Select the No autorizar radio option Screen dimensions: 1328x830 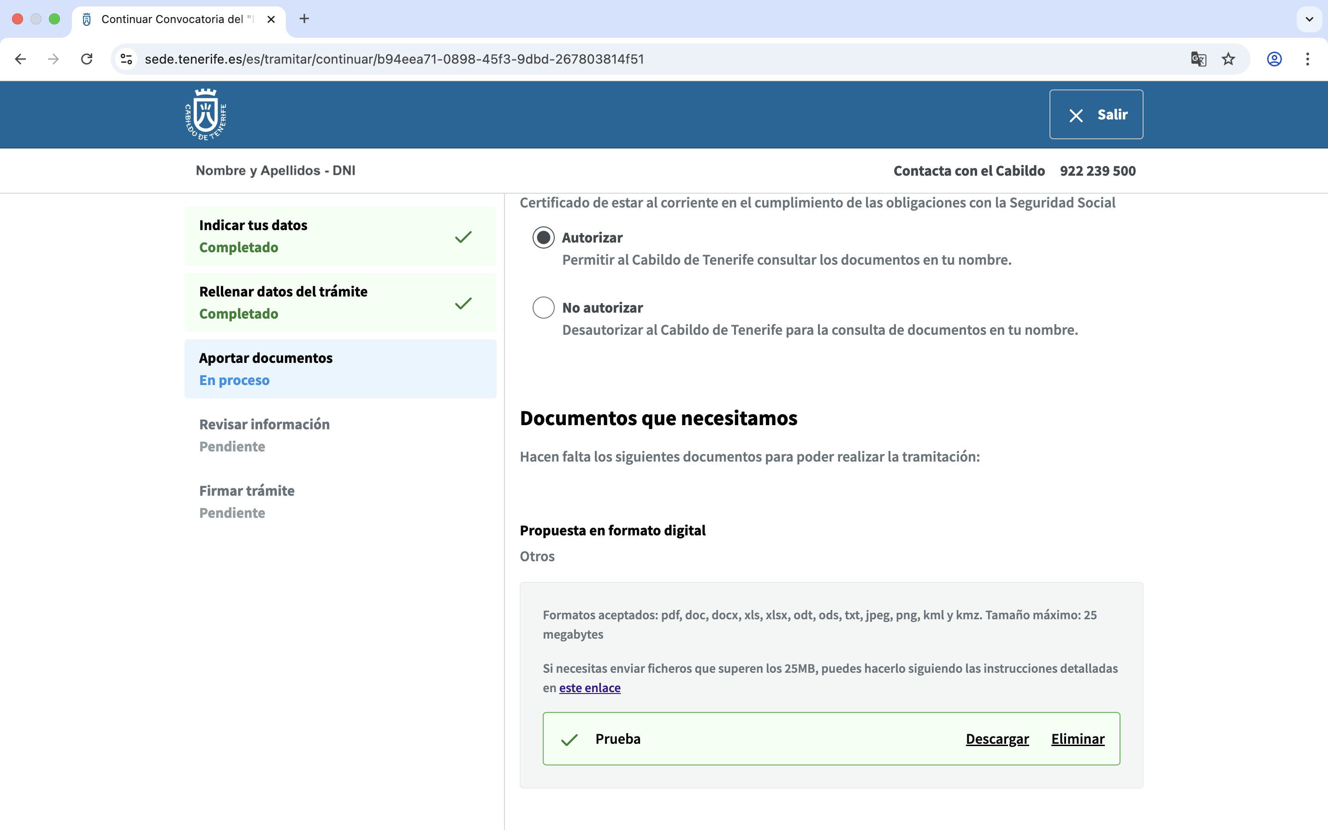[x=543, y=308]
